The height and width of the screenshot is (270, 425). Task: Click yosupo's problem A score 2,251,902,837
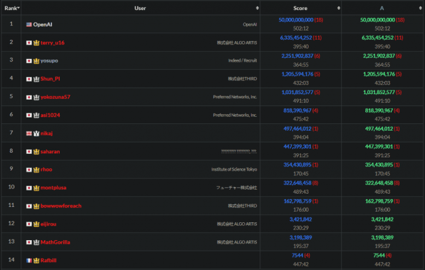point(379,56)
